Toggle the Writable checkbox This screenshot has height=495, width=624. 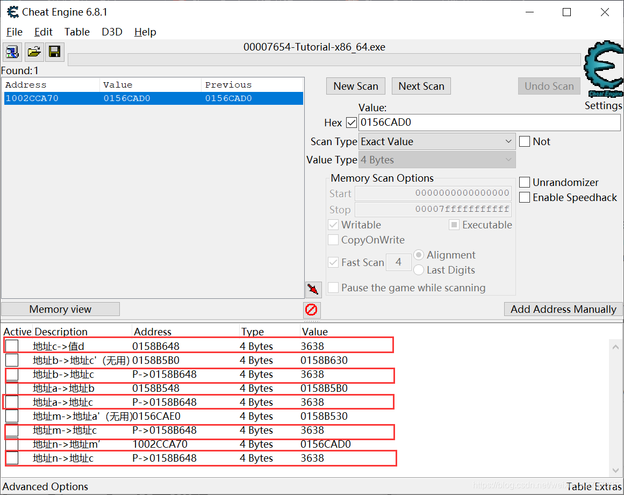(333, 225)
